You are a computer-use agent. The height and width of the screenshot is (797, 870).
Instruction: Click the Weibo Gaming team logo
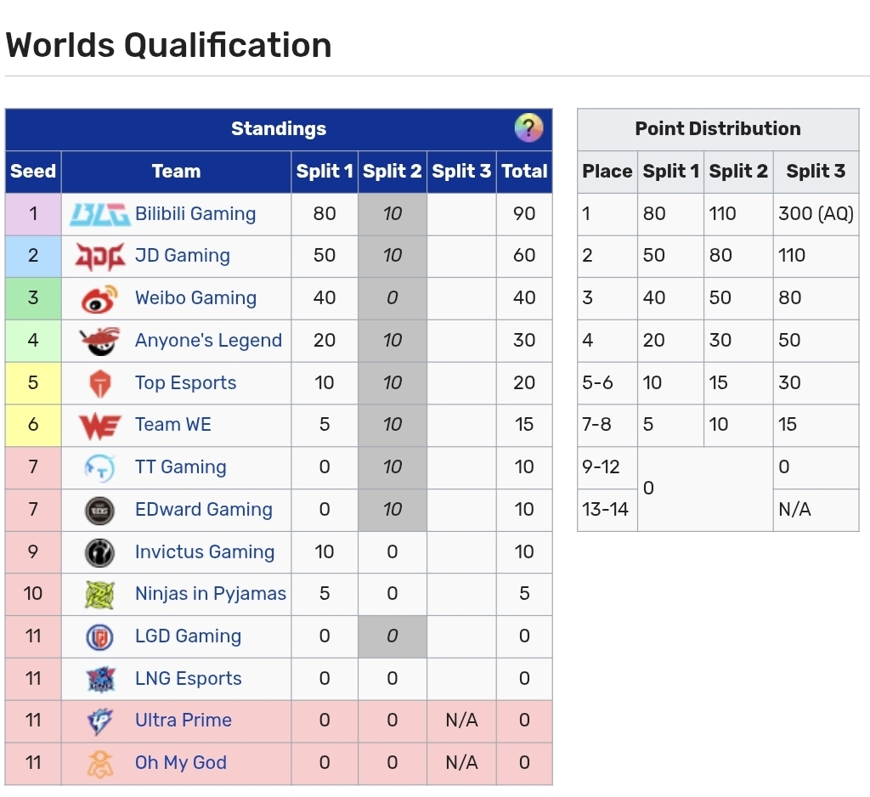click(100, 298)
